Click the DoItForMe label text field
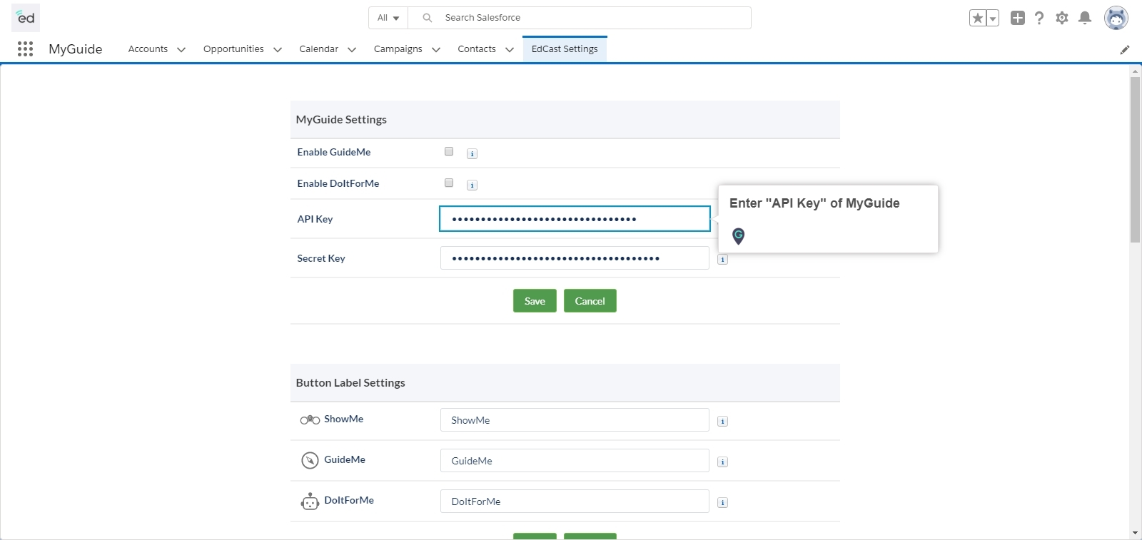 pyautogui.click(x=575, y=501)
